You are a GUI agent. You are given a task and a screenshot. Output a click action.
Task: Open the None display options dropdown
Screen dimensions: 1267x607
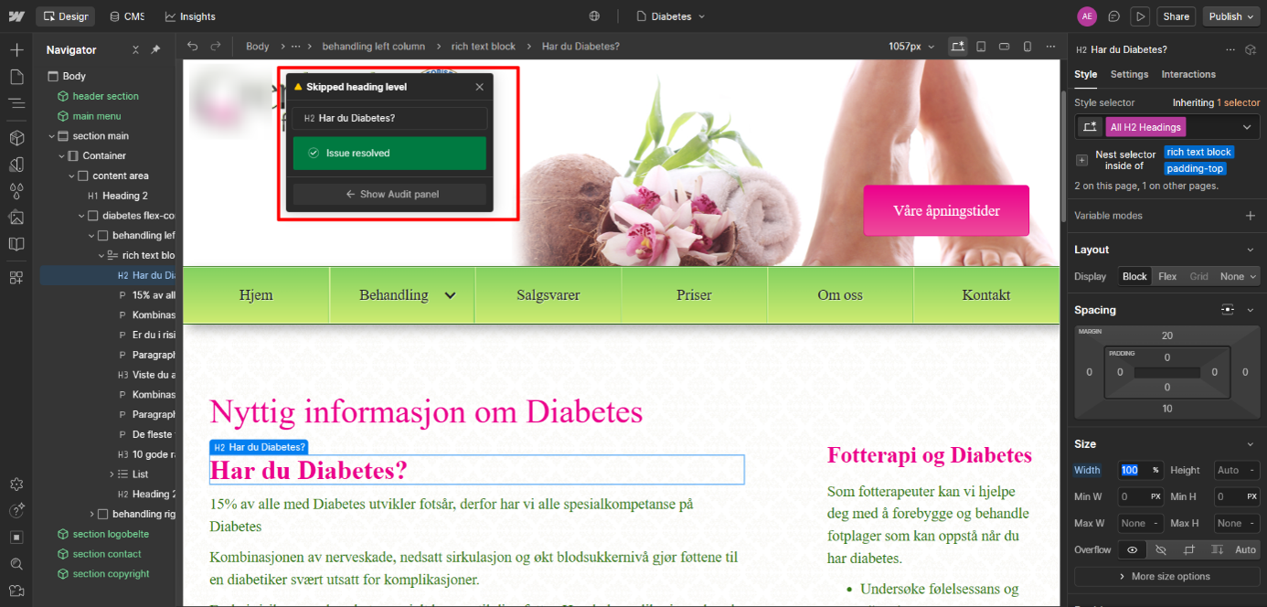1238,276
